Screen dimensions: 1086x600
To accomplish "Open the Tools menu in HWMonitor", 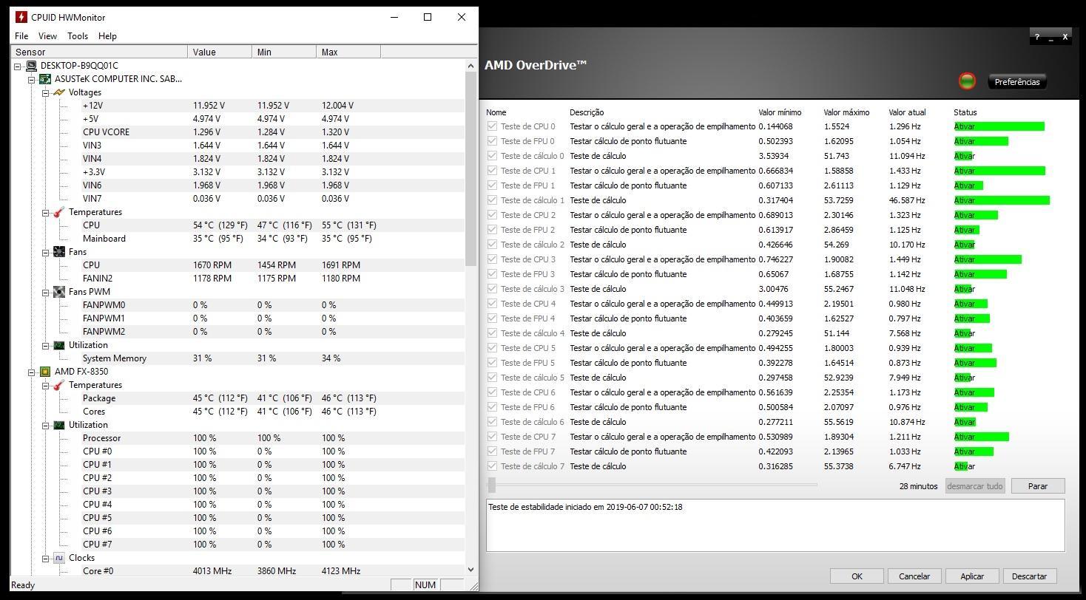I will pos(78,35).
